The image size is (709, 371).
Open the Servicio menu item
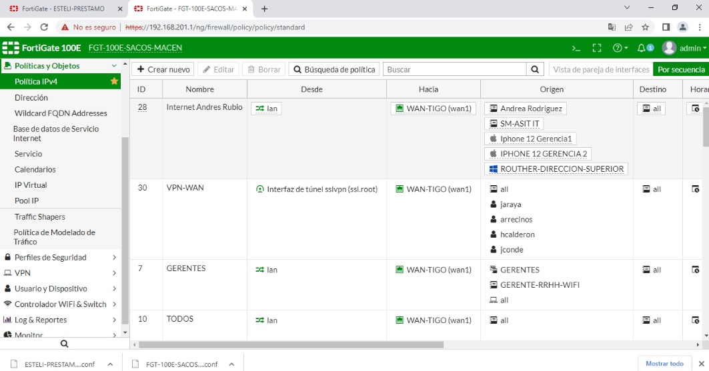pos(28,154)
